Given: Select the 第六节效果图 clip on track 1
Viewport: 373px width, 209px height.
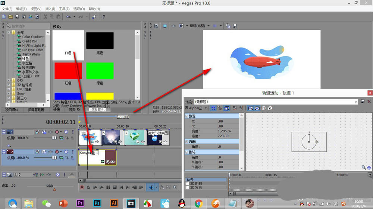Looking at the screenshot, I should (x=158, y=137).
